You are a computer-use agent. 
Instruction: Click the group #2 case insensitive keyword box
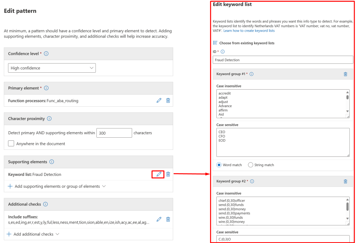click(283, 211)
